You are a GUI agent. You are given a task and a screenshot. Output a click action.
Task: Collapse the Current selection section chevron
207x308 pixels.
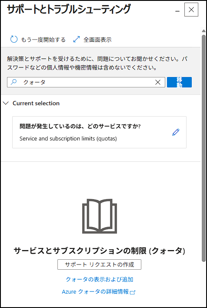[6, 103]
